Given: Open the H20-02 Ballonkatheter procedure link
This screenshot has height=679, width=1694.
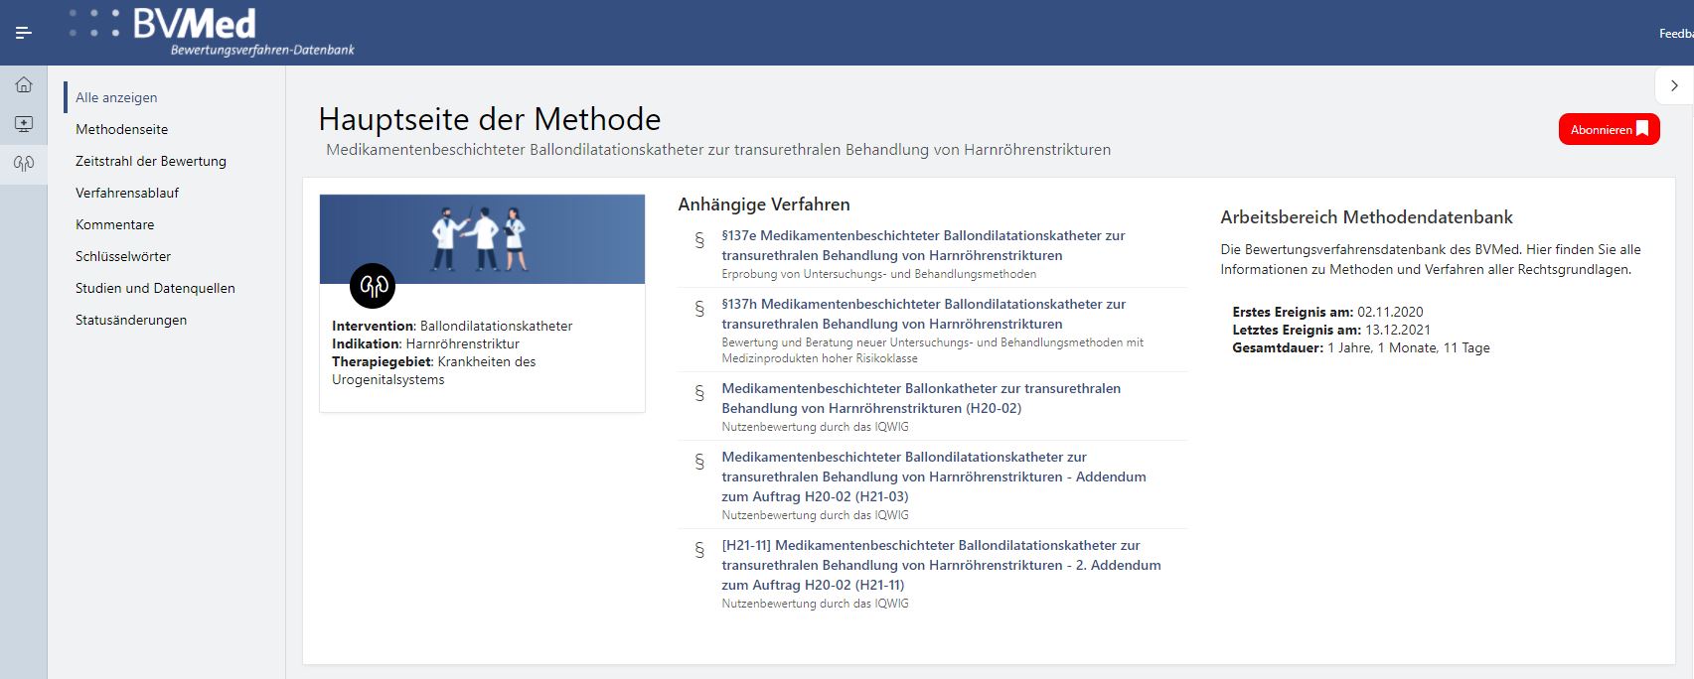Looking at the screenshot, I should tap(920, 398).
